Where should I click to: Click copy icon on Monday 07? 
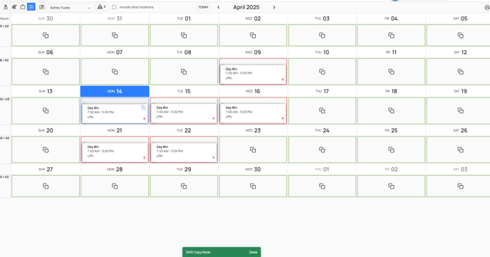(115, 72)
